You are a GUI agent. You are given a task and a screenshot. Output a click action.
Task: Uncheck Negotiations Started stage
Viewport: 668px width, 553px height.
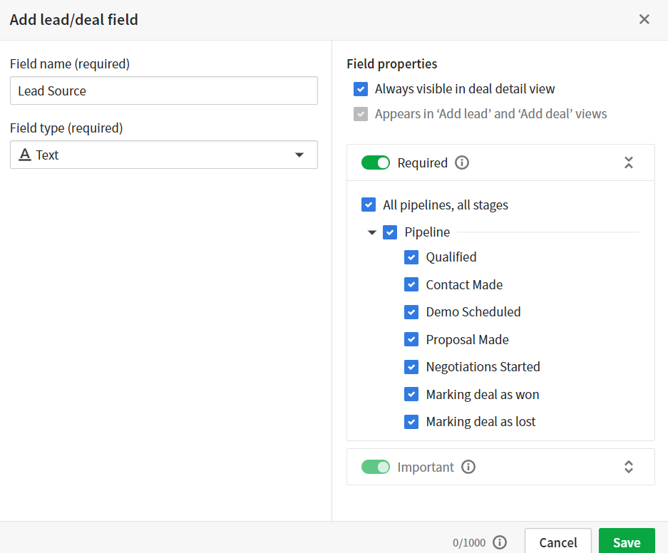coord(411,367)
